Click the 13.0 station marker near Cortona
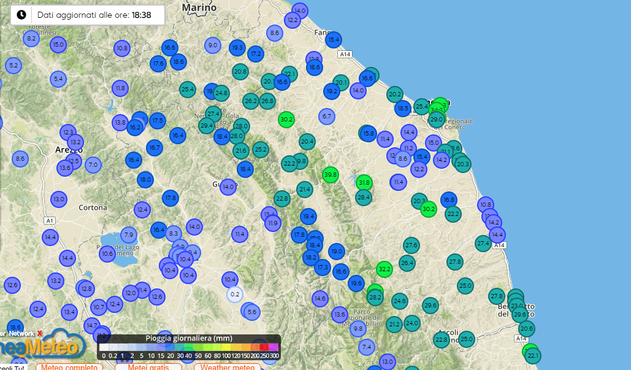Screen dimensions: 631x370 click(59, 199)
